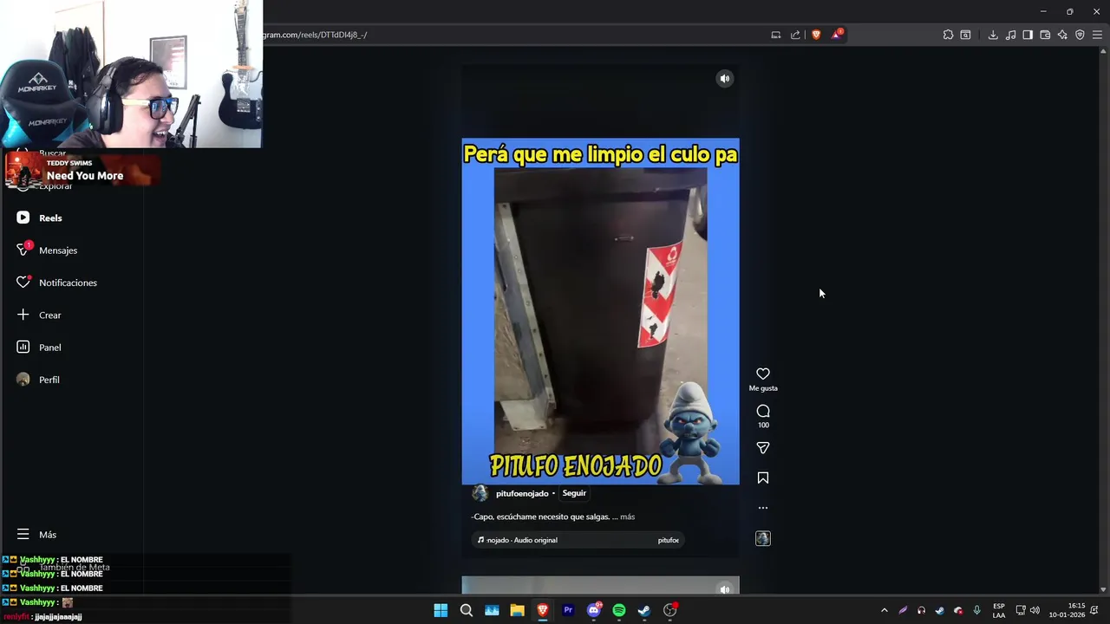Screen dimensions: 1110x624
Task: Open Reels in the Instagram sidebar
Action: [50, 218]
